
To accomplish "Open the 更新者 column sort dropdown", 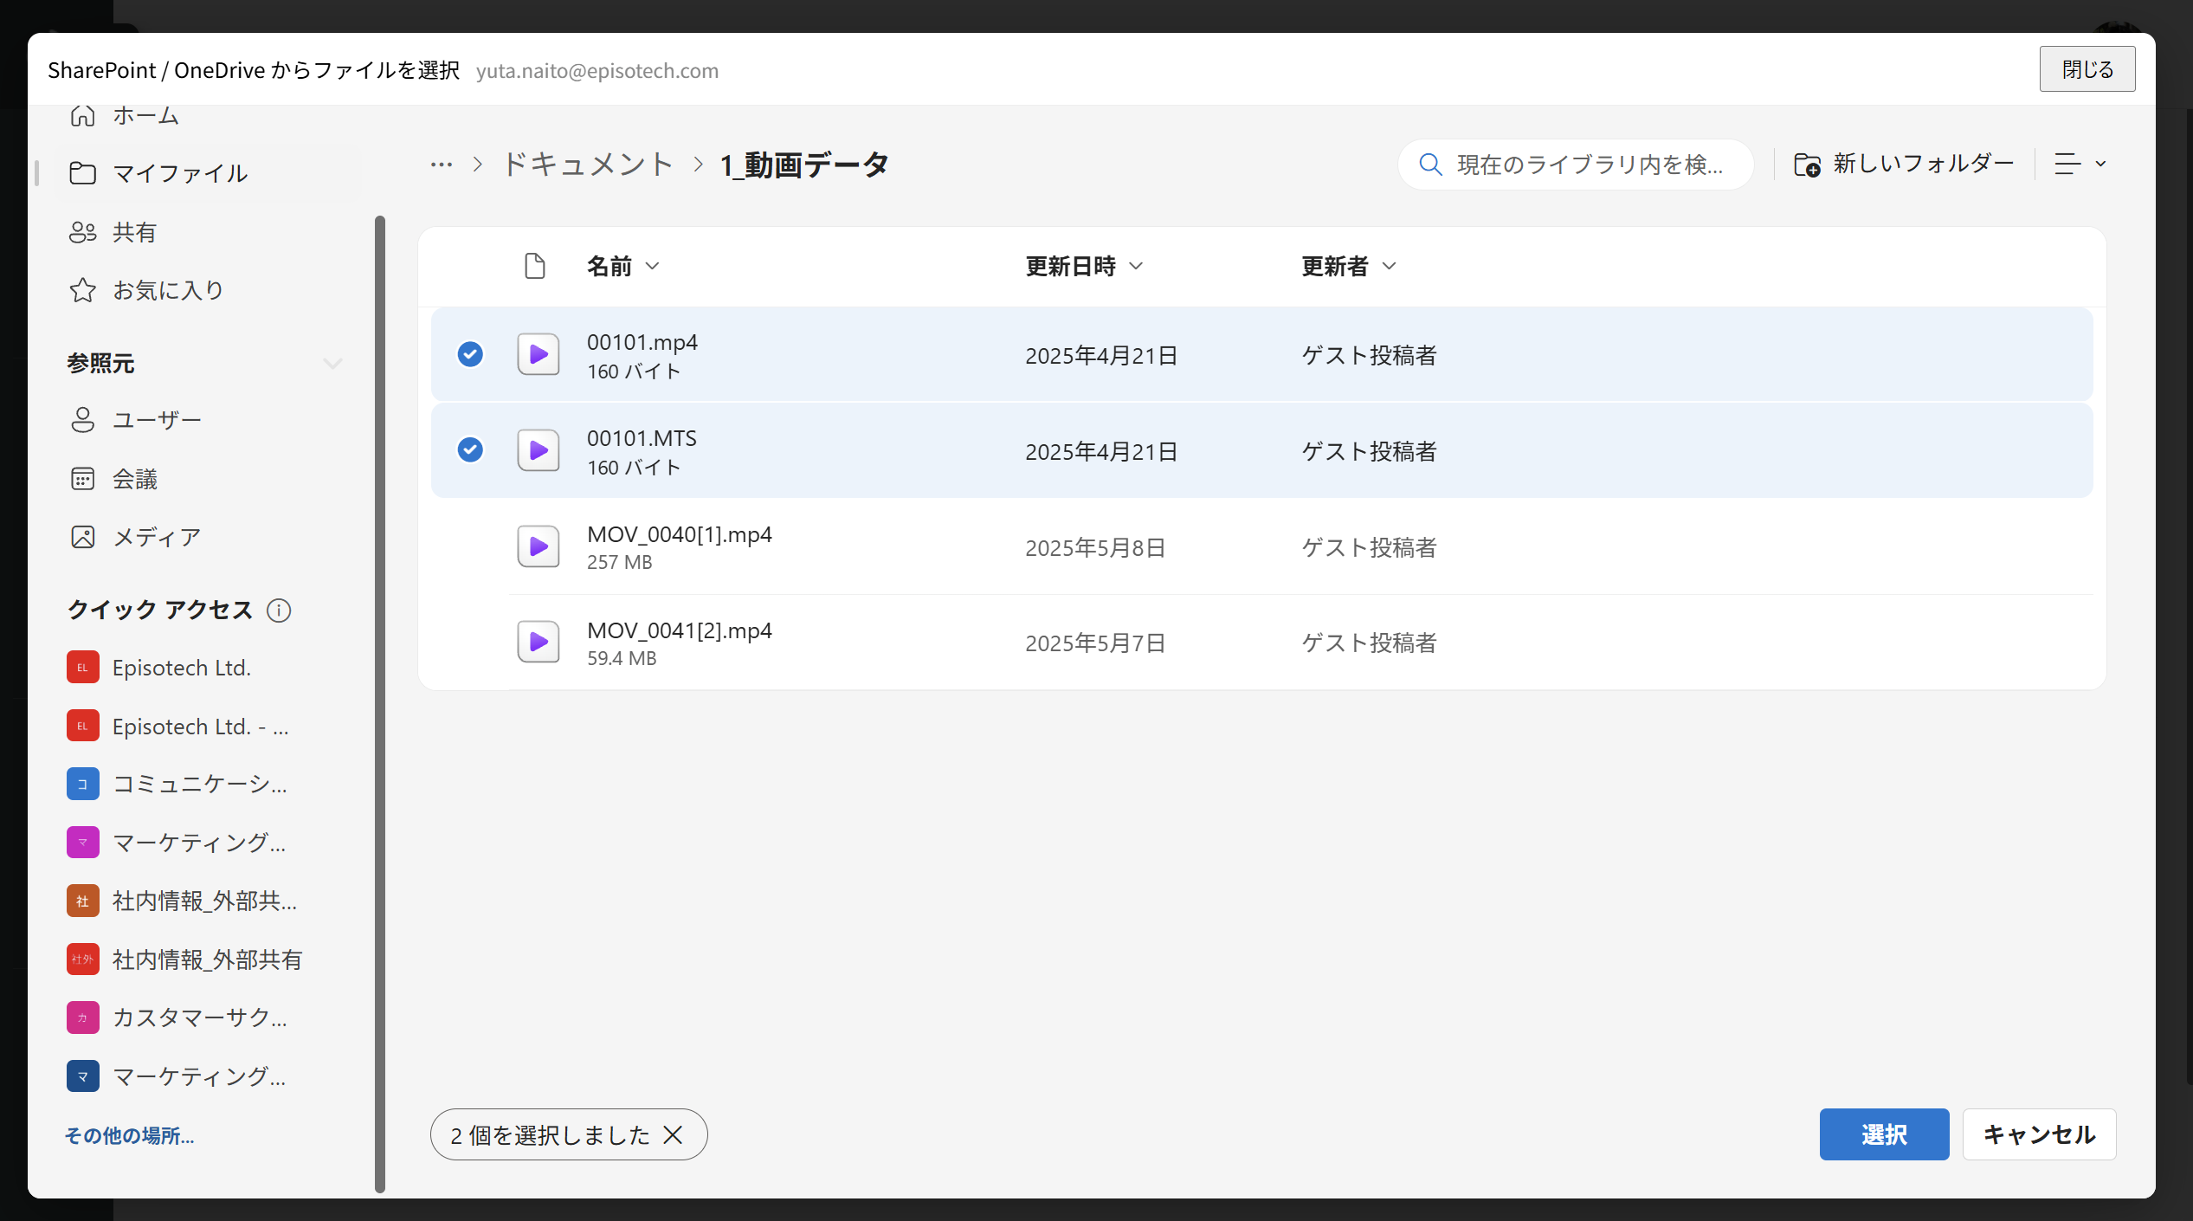I will click(x=1390, y=266).
